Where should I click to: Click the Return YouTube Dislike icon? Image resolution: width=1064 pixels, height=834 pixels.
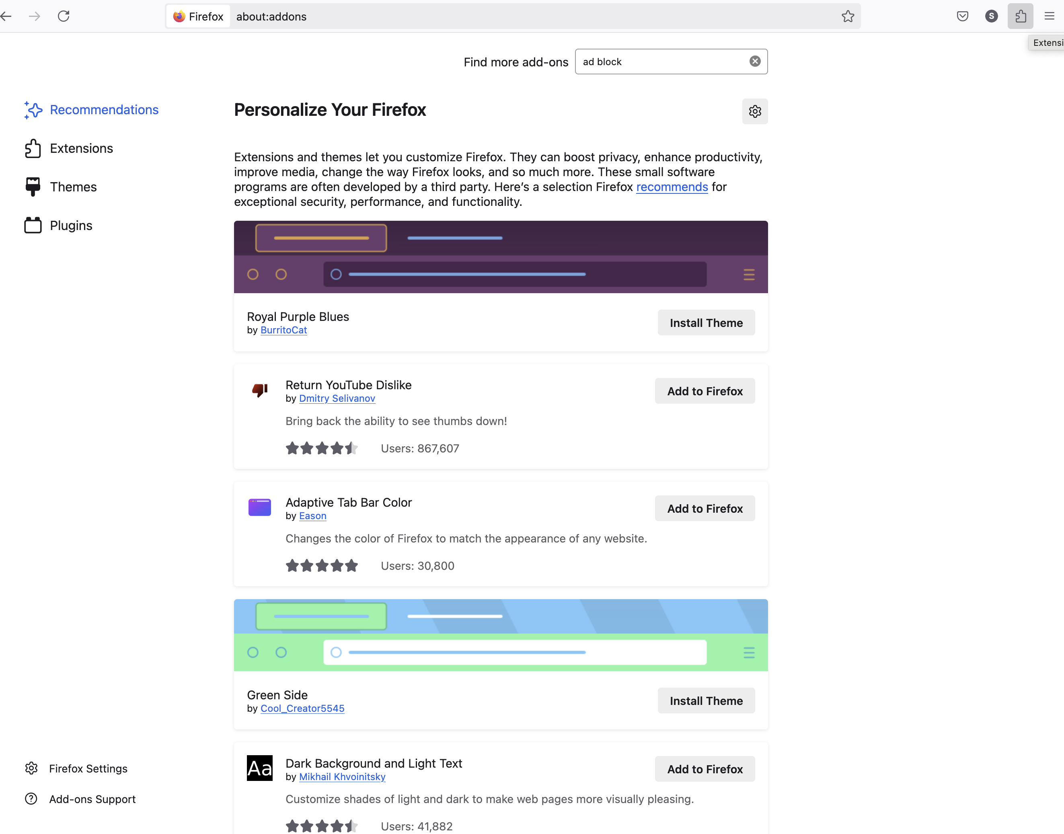(259, 390)
